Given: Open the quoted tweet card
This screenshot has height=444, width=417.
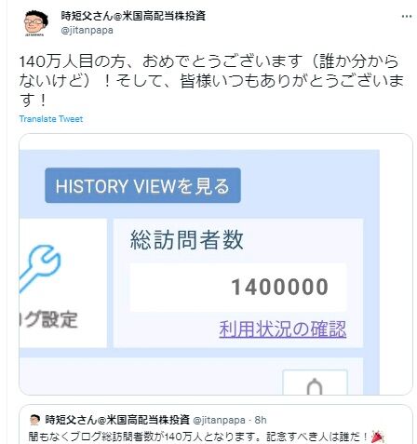Looking at the screenshot, I should click(216, 424).
